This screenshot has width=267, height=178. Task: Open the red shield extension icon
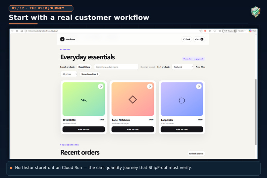(x=205, y=31)
